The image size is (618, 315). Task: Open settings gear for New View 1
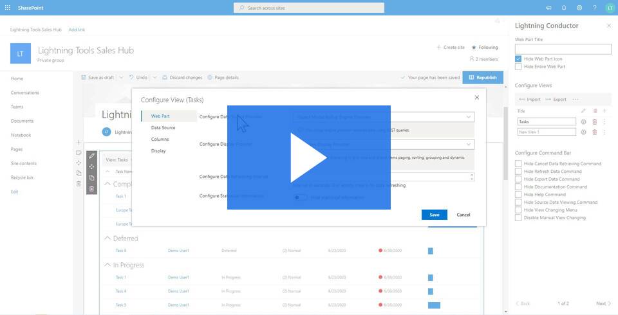(x=584, y=132)
